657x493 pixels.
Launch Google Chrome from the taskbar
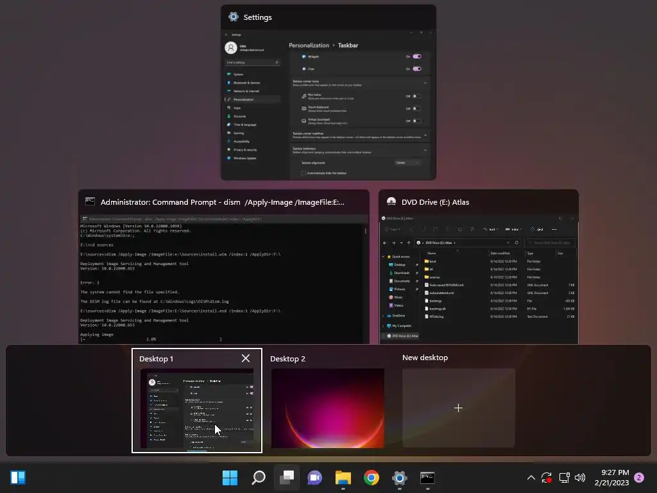click(371, 478)
